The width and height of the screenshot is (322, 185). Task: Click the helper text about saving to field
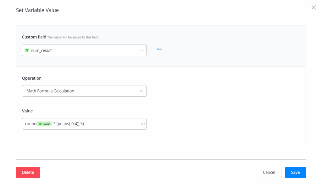pos(73,37)
